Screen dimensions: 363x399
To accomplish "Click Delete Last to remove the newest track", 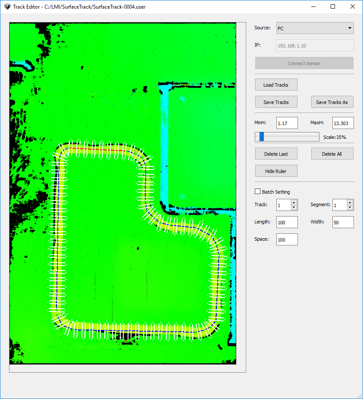I will coord(276,154).
